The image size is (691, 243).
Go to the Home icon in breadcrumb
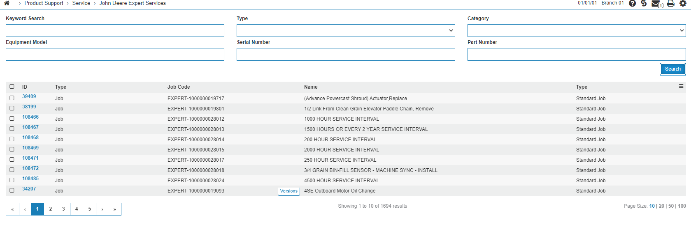pyautogui.click(x=7, y=3)
